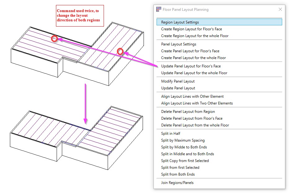Choose Align Layout Lines with Two Other Elements
289x196 pixels.
tap(197, 103)
